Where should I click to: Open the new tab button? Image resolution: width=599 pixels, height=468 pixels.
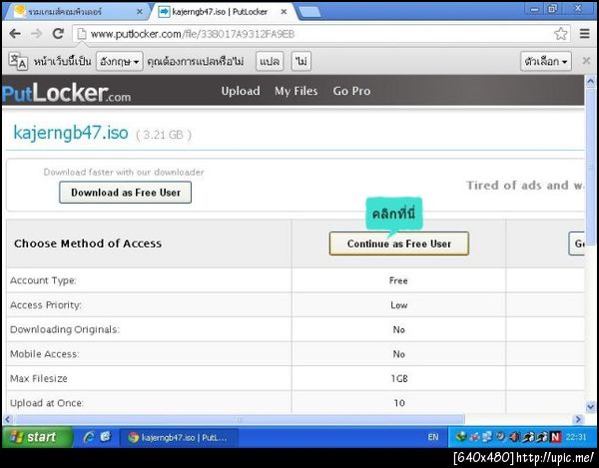coord(308,12)
